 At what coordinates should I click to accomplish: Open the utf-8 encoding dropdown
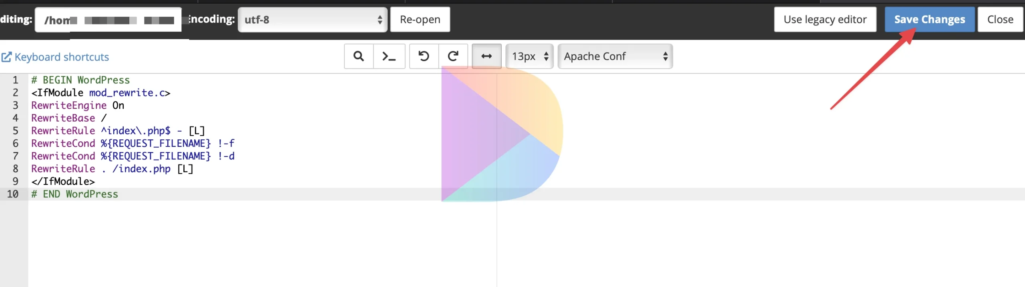(x=313, y=20)
